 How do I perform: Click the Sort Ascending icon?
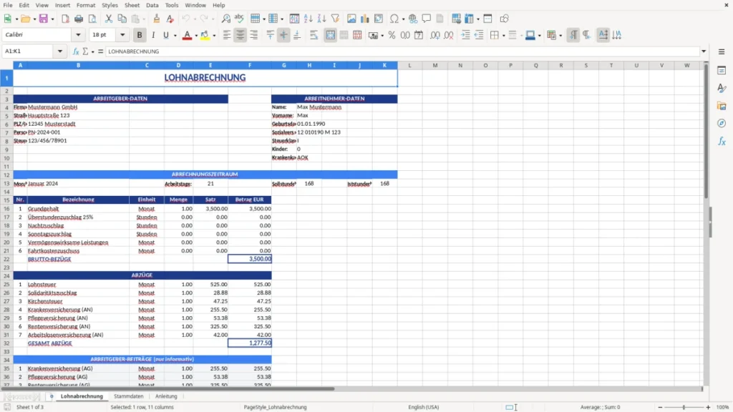coord(308,19)
